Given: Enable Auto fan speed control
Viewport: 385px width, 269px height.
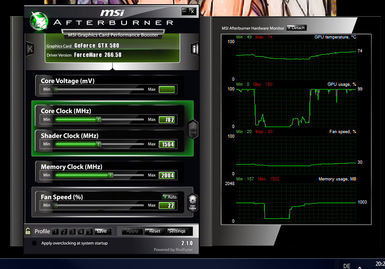Looking at the screenshot, I should tap(170, 197).
